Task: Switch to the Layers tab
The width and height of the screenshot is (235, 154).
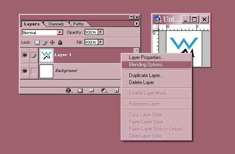Action: (x=32, y=24)
